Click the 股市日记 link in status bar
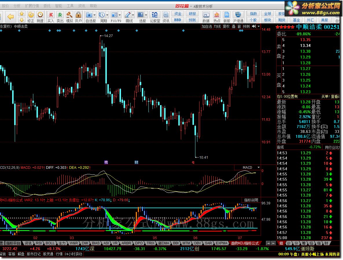 (34, 254)
